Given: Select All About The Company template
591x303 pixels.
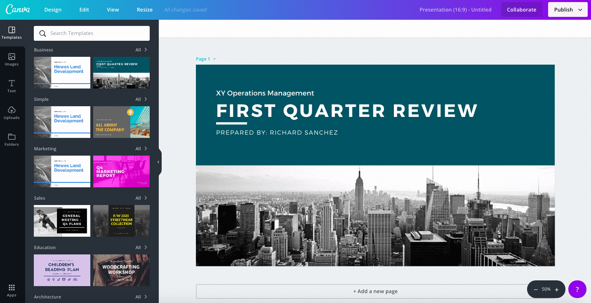Looking at the screenshot, I should pyautogui.click(x=121, y=122).
